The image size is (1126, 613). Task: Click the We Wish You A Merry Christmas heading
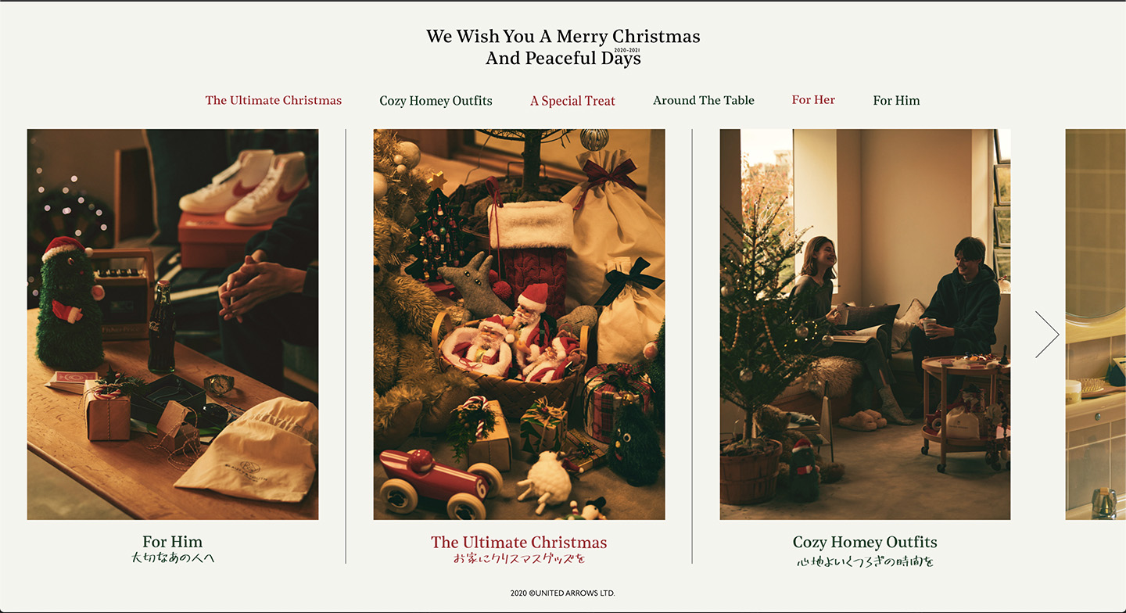click(563, 36)
